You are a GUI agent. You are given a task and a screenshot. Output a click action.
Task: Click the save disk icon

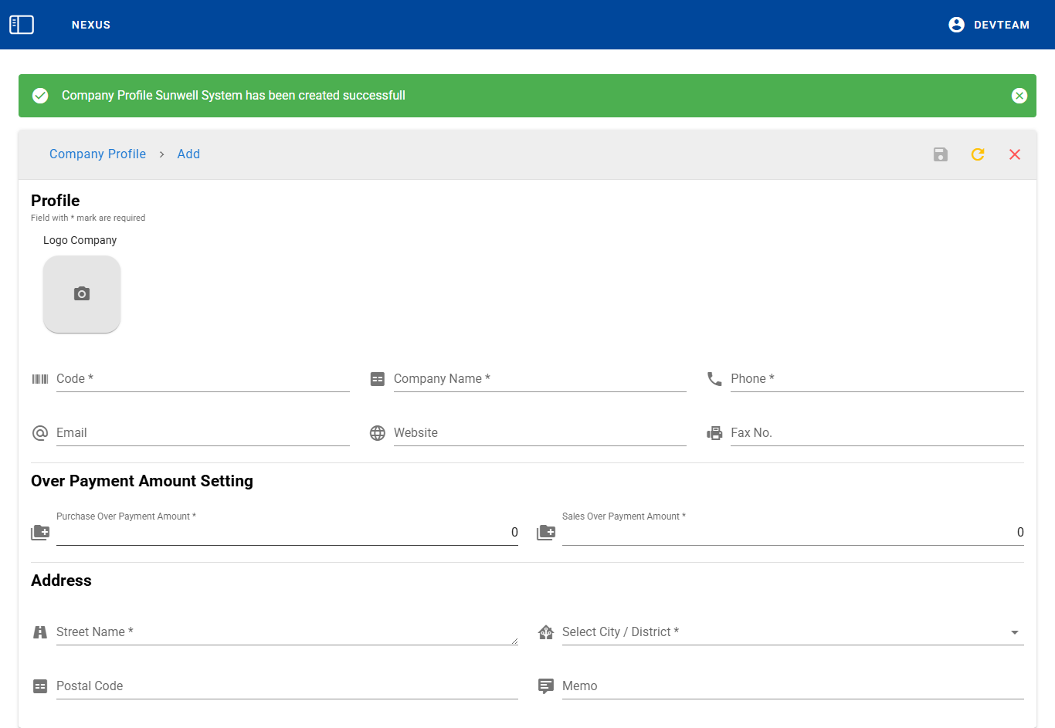pos(940,154)
